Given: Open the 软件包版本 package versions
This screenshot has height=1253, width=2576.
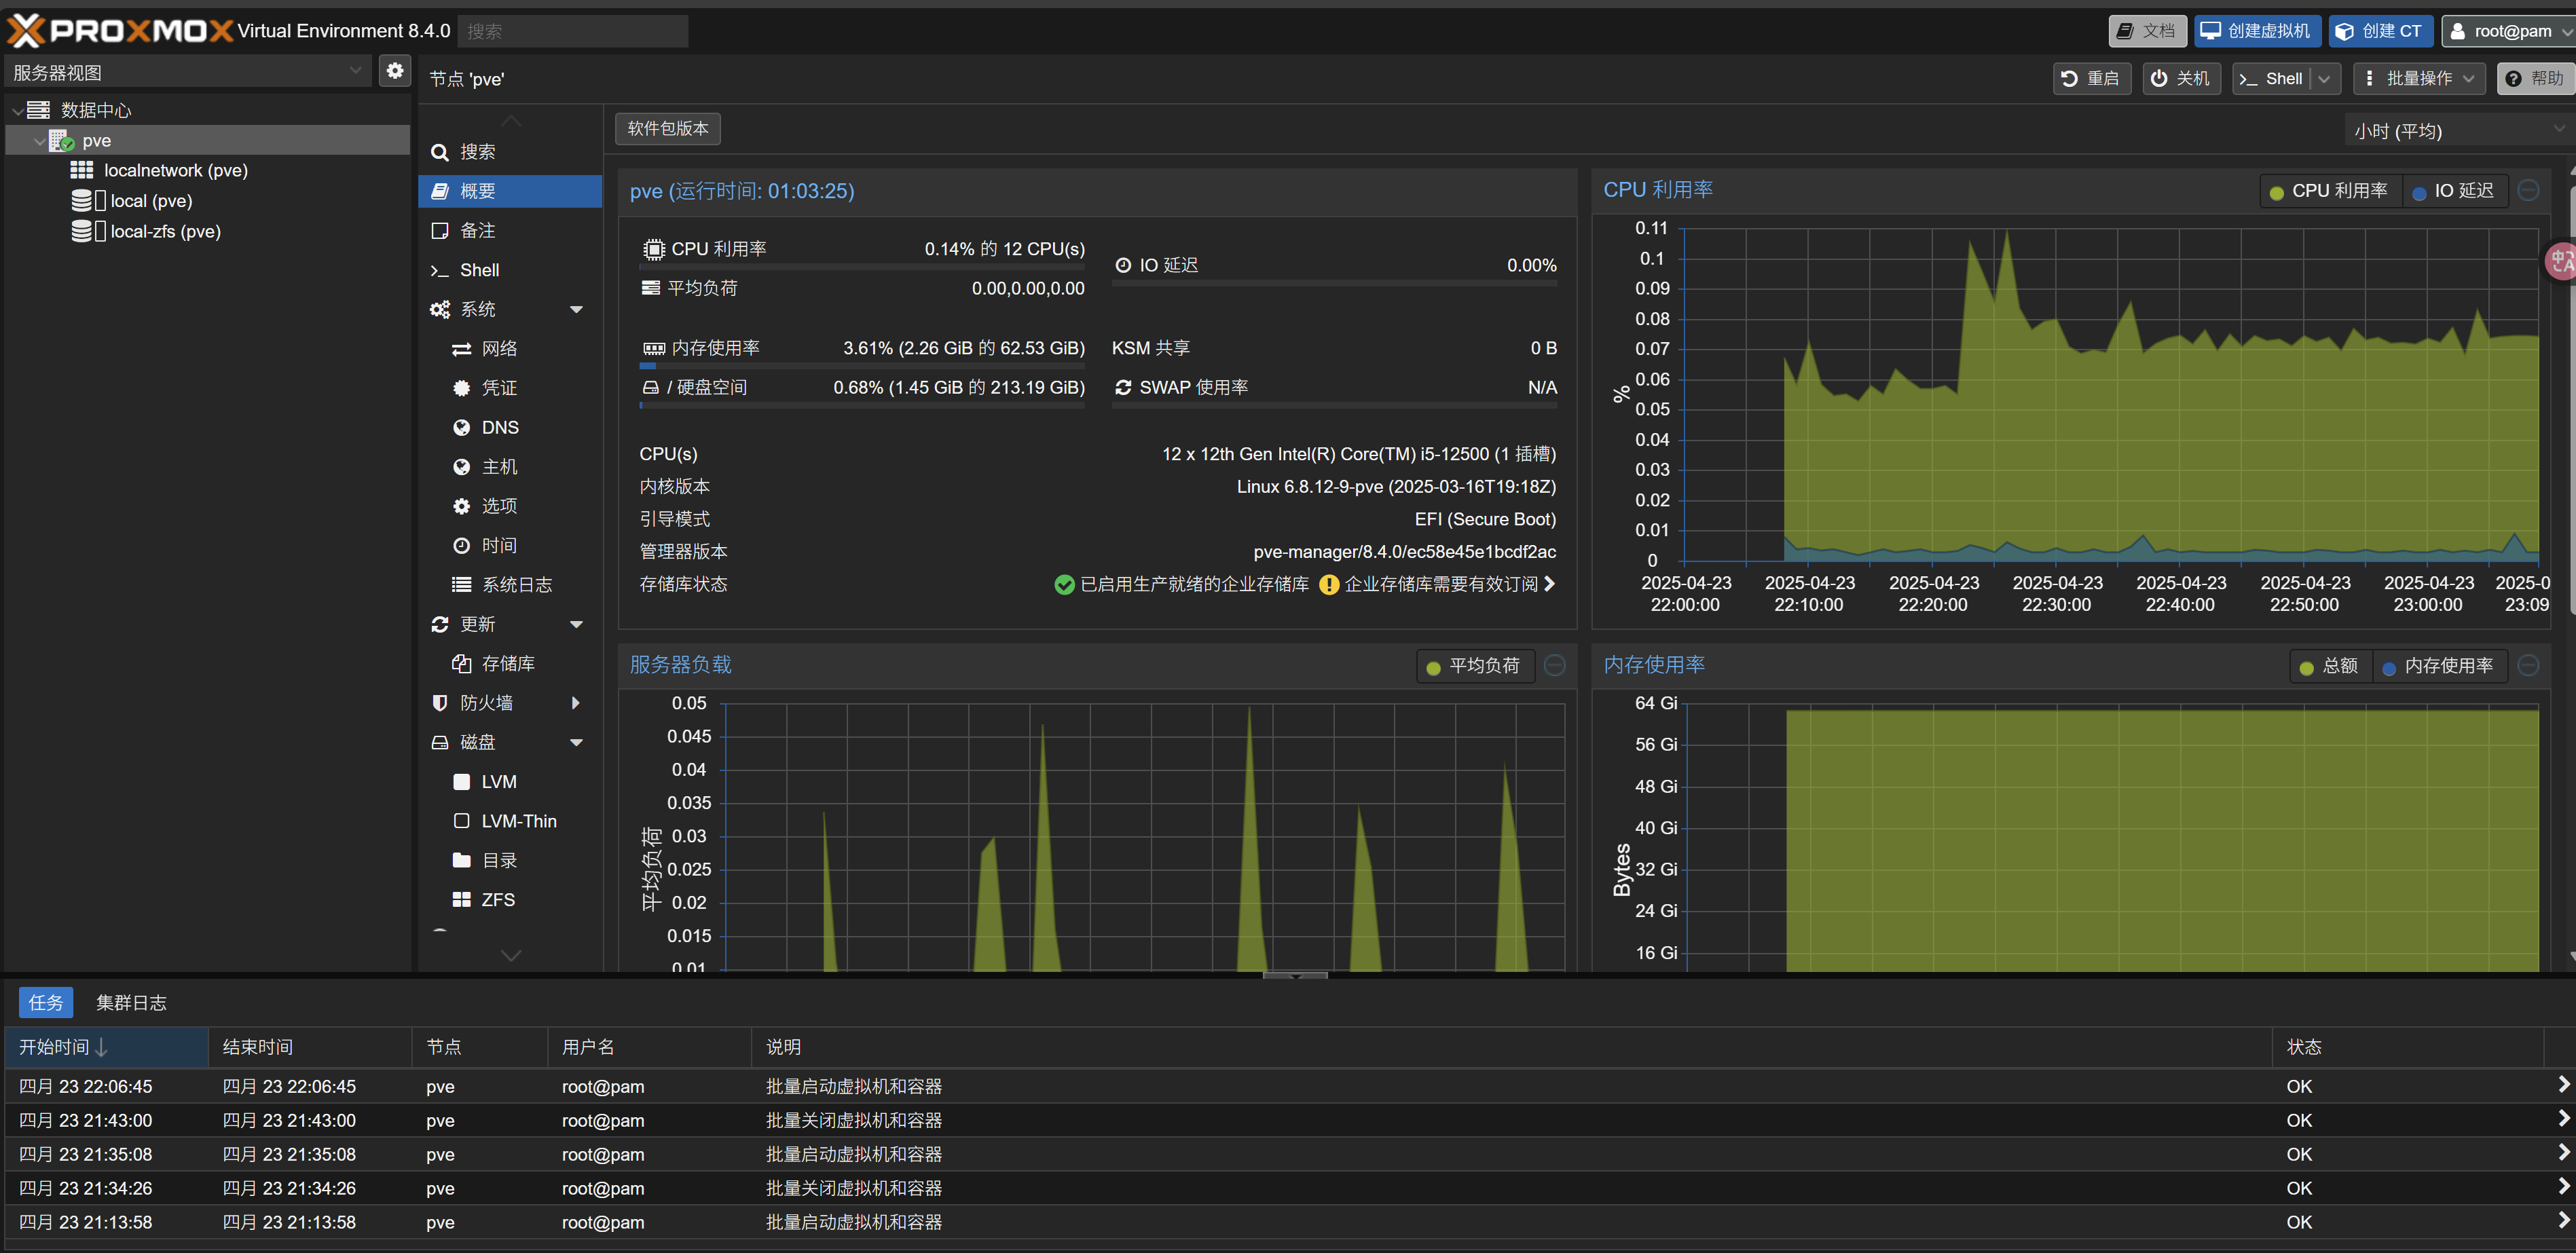Looking at the screenshot, I should coord(668,128).
